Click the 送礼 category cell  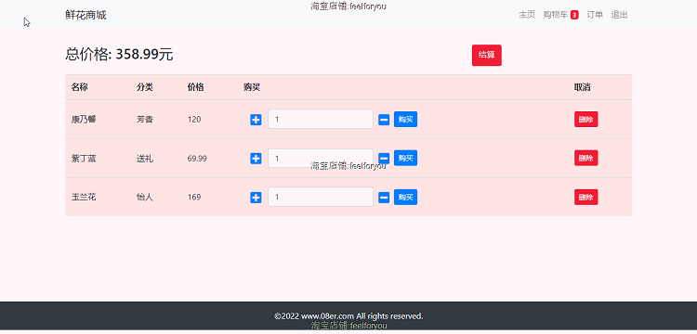(145, 159)
